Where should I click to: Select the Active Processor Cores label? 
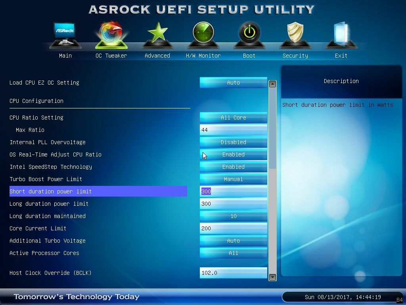click(44, 253)
